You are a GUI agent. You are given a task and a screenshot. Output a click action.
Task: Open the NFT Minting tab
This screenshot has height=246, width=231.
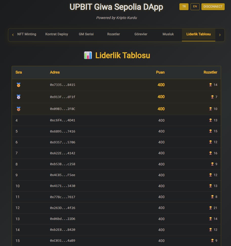point(27,34)
